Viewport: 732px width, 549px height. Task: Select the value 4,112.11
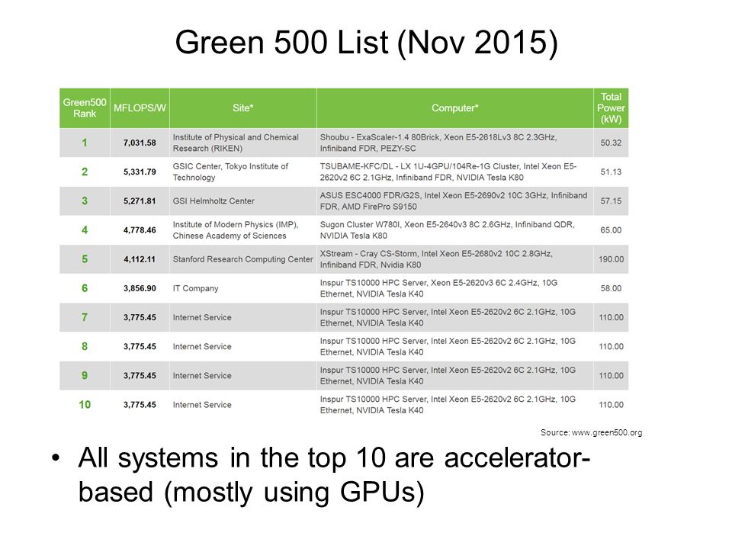[x=140, y=259]
